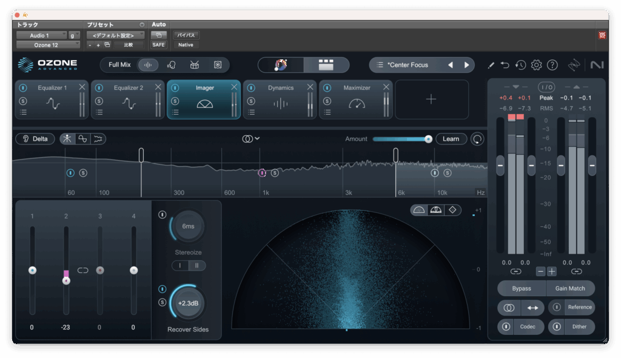Select the Lissajous vectorscope view
The width and height of the screenshot is (621, 358).
[451, 210]
